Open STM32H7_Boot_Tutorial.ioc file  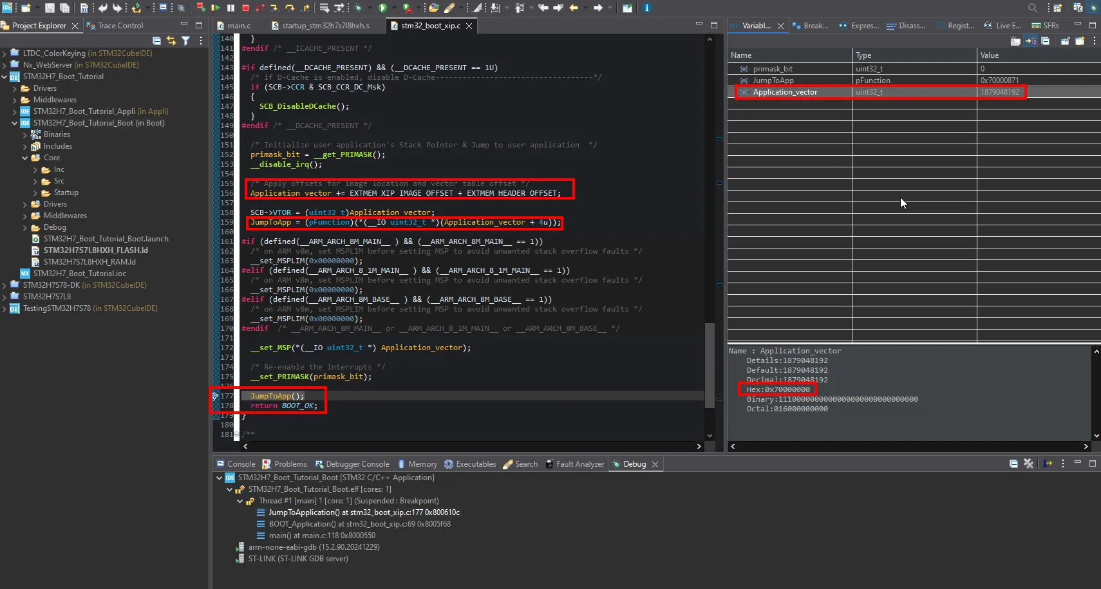(x=79, y=274)
